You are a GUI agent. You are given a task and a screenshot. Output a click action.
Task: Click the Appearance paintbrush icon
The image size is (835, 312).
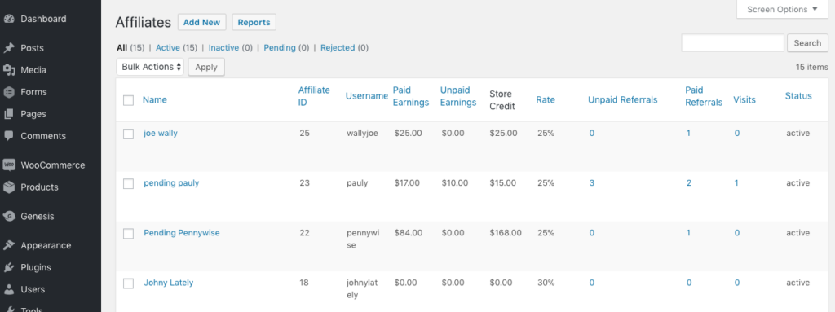8,245
